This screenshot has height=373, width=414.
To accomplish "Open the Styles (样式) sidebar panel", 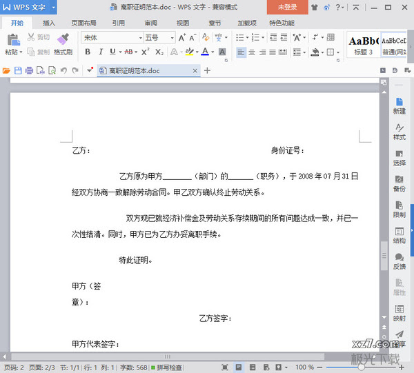I will 400,132.
